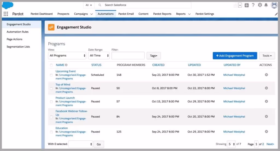Open the favorites list dropdown arrow
Viewport: 280px width, 151px height.
click(240, 5)
